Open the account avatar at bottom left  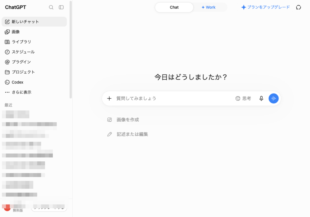[7, 208]
